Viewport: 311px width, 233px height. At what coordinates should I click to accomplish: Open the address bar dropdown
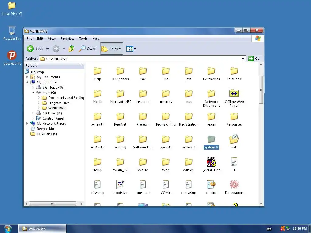pyautogui.click(x=243, y=59)
